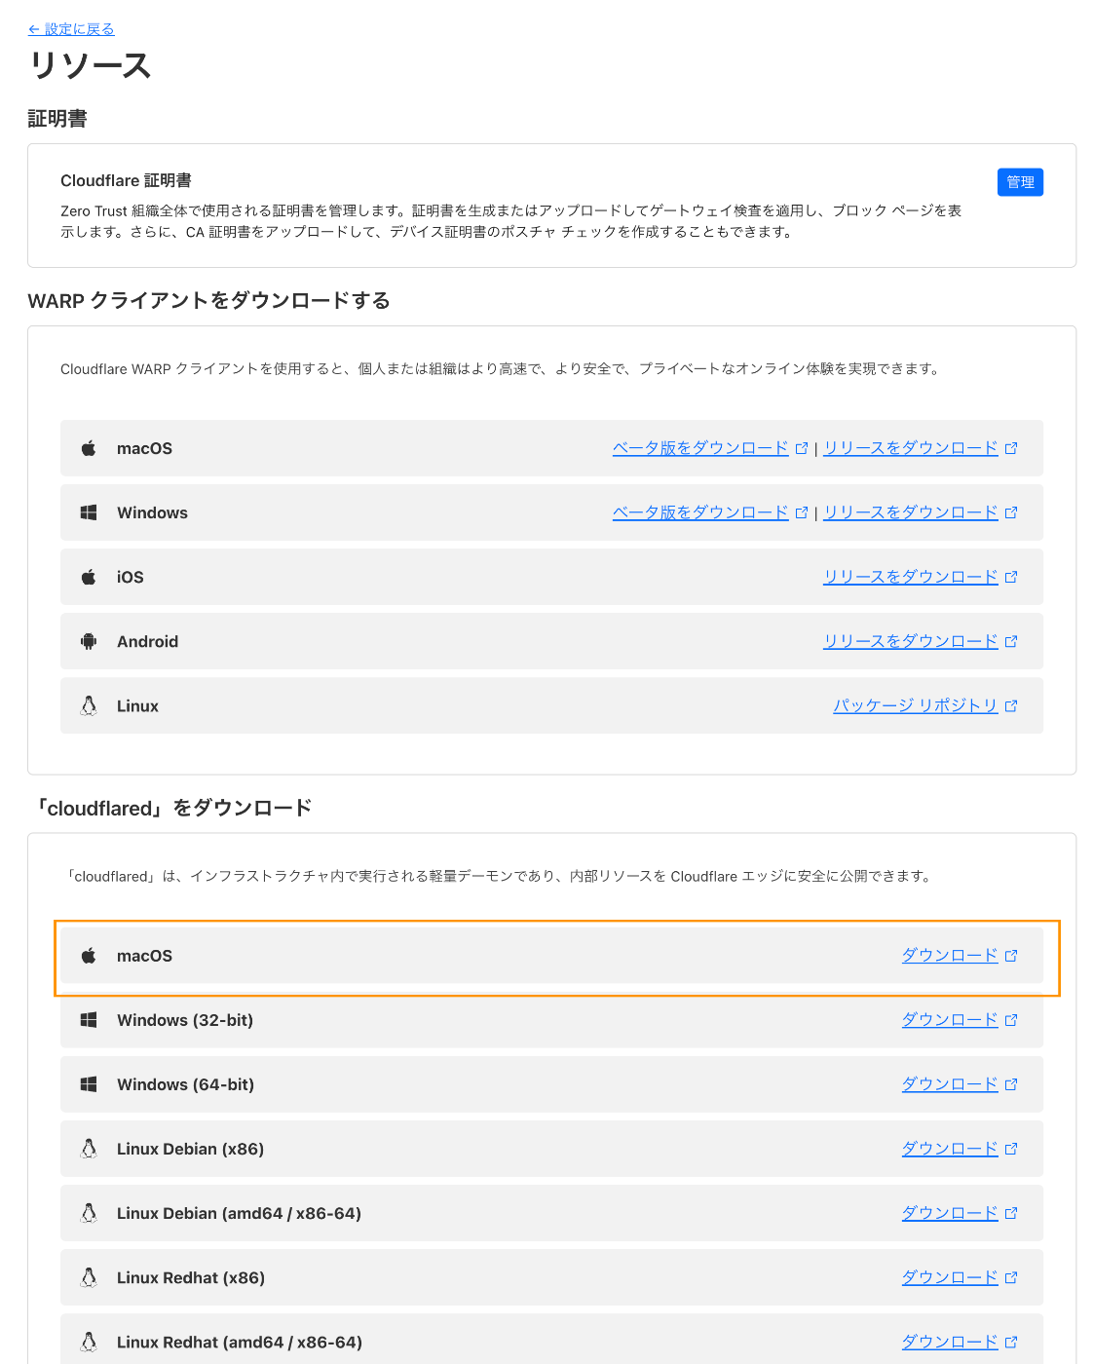This screenshot has width=1093, height=1364.
Task: Open WARP macOS ベータ版をダウンロード link
Action: pyautogui.click(x=700, y=448)
